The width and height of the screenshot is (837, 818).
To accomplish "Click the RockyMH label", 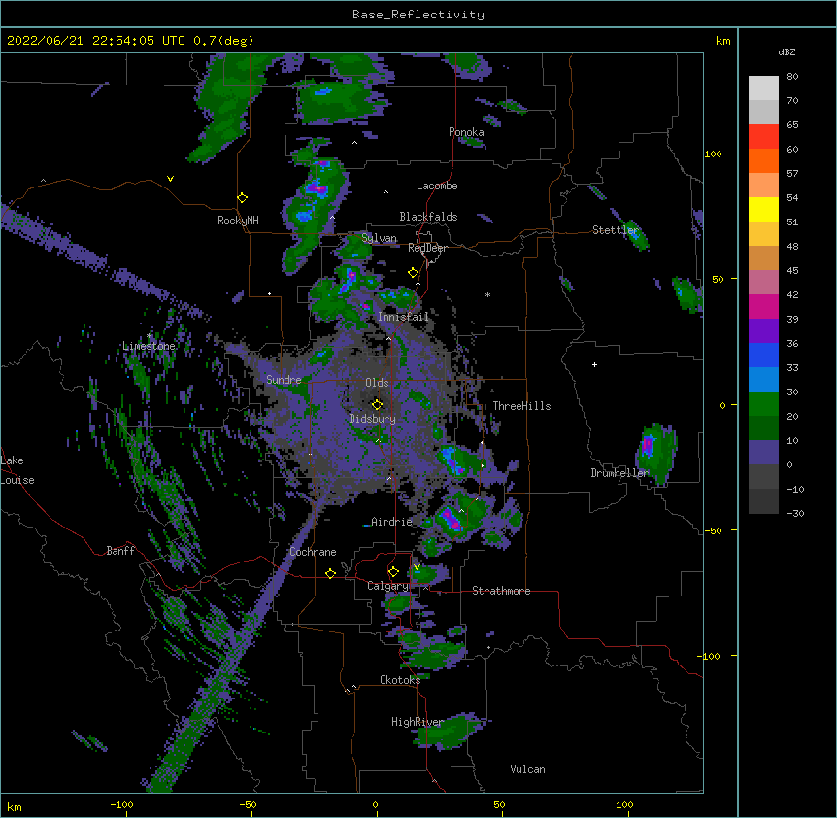I will 238,221.
